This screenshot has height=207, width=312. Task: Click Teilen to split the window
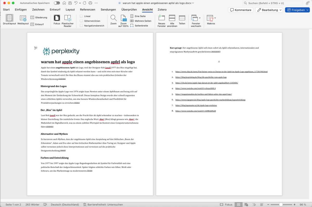[x=182, y=20]
